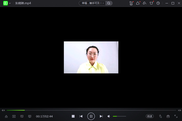Click the search magnifier icon
The image size is (182, 121).
[x=109, y=3]
